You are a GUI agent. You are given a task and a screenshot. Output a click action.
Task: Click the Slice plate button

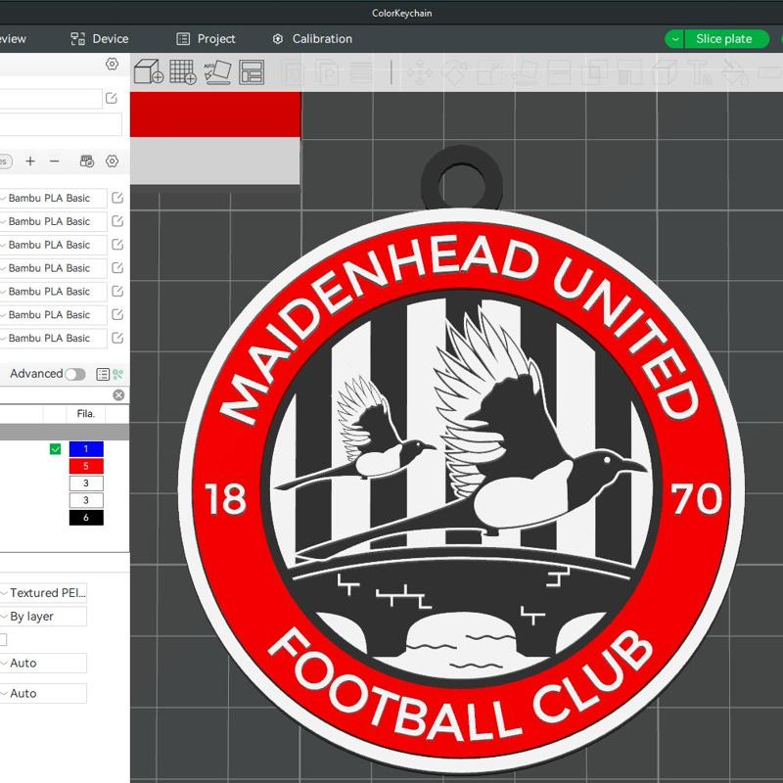722,39
